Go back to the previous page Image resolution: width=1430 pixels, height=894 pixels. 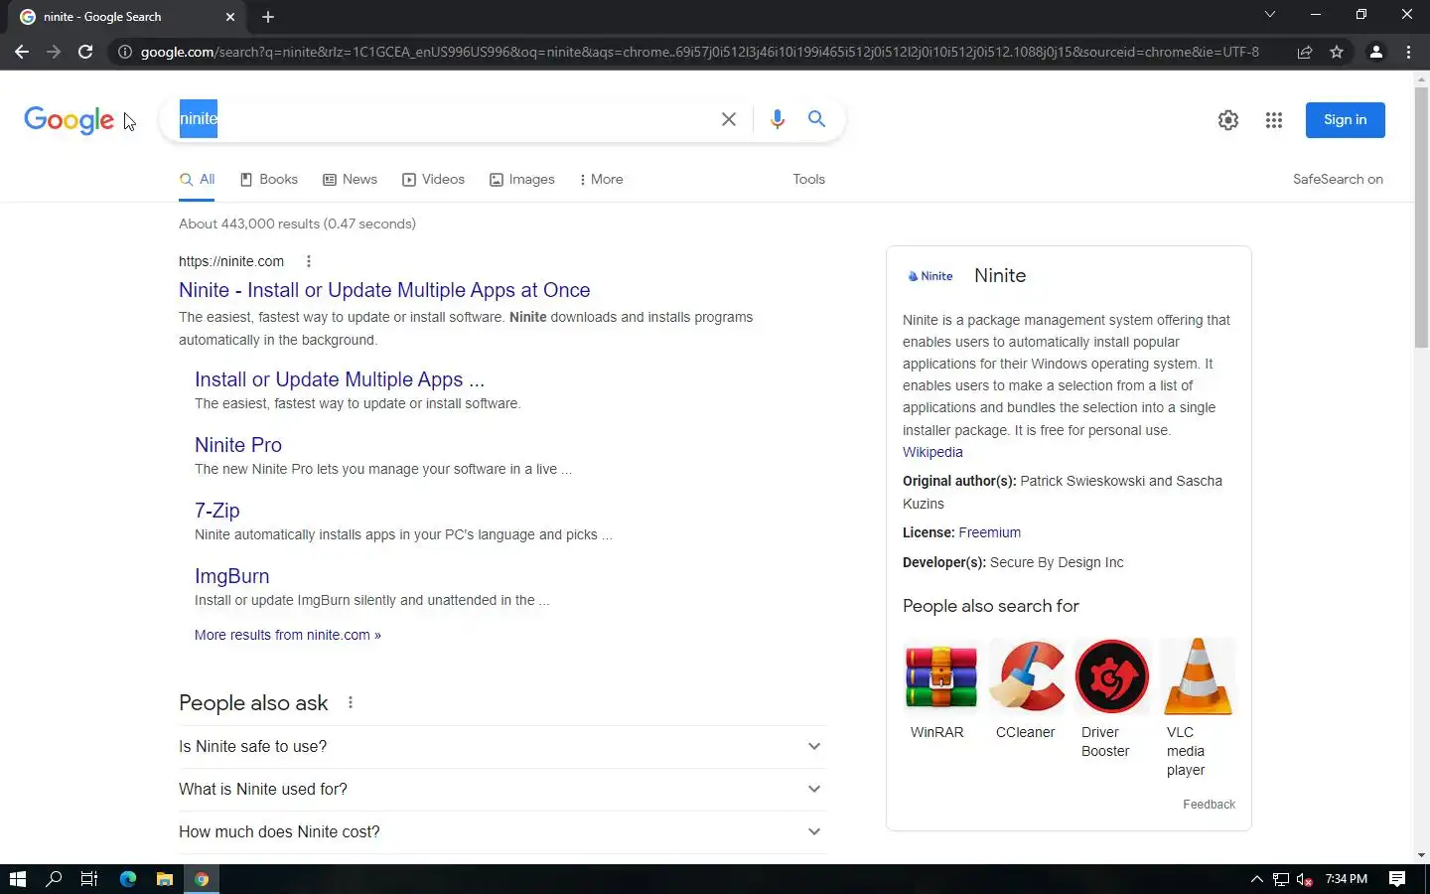click(x=22, y=52)
